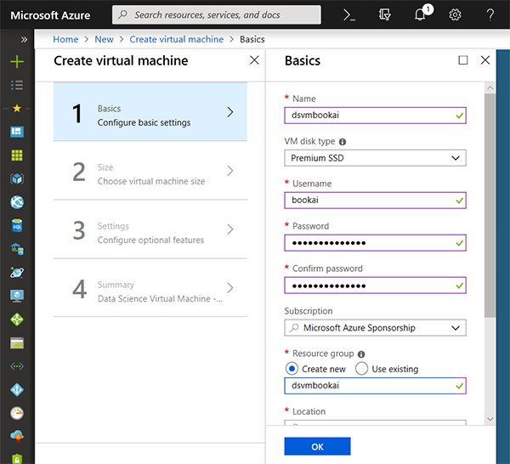This screenshot has height=464, width=510.
Task: Click the Basics blade vertical scrollbar
Action: pyautogui.click(x=489, y=204)
